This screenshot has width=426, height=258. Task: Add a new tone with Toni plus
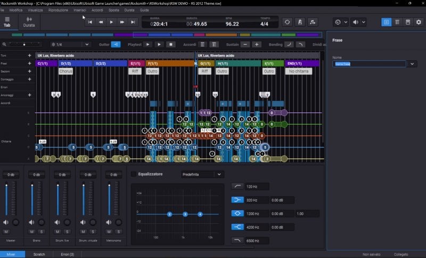pyautogui.click(x=29, y=55)
